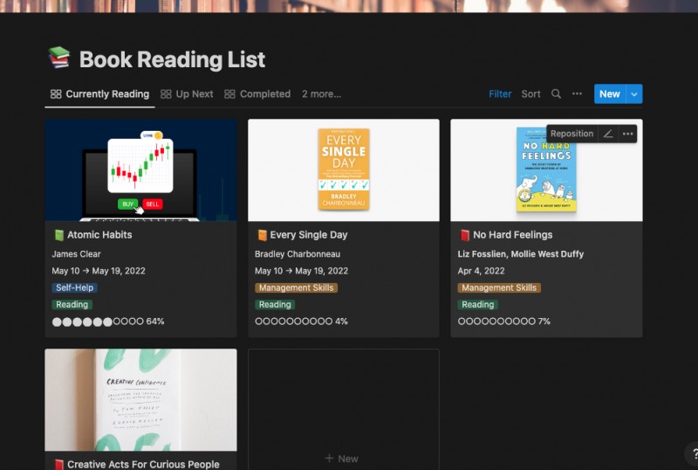This screenshot has width=698, height=470.
Task: Open the No Hard Feelings title
Action: tap(512, 235)
